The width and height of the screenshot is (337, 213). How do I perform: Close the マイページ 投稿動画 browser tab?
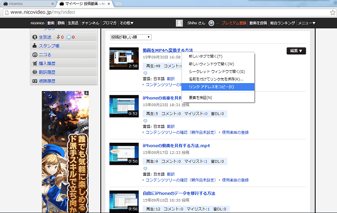click(109, 4)
